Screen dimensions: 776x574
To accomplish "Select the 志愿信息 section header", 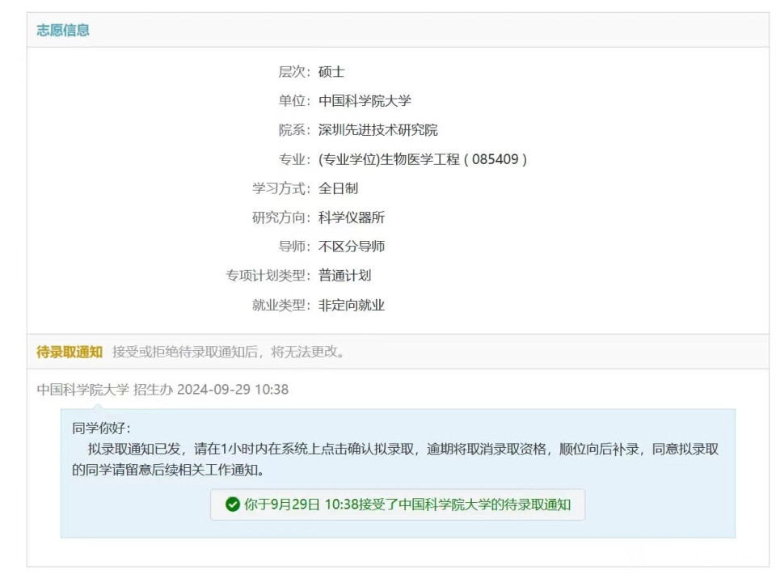I will pos(63,30).
